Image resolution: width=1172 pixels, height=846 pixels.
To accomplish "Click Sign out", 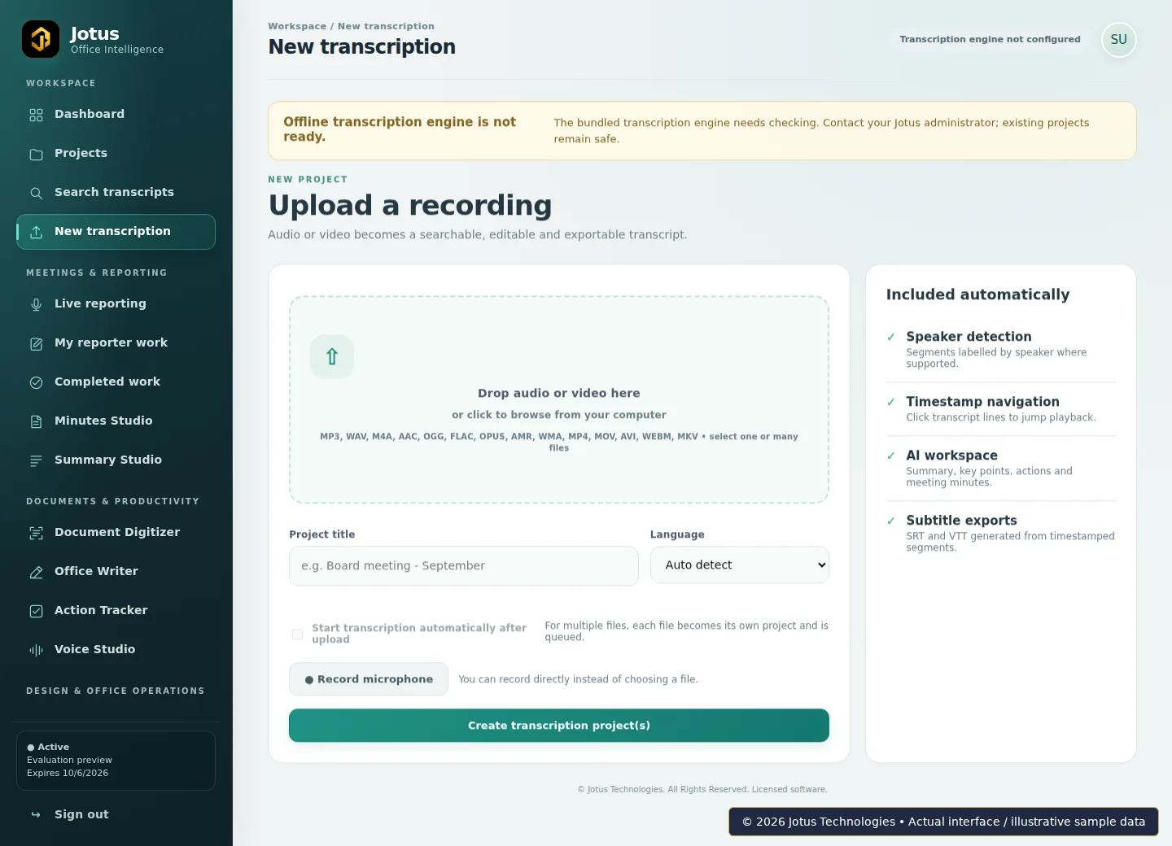I will 116,815.
